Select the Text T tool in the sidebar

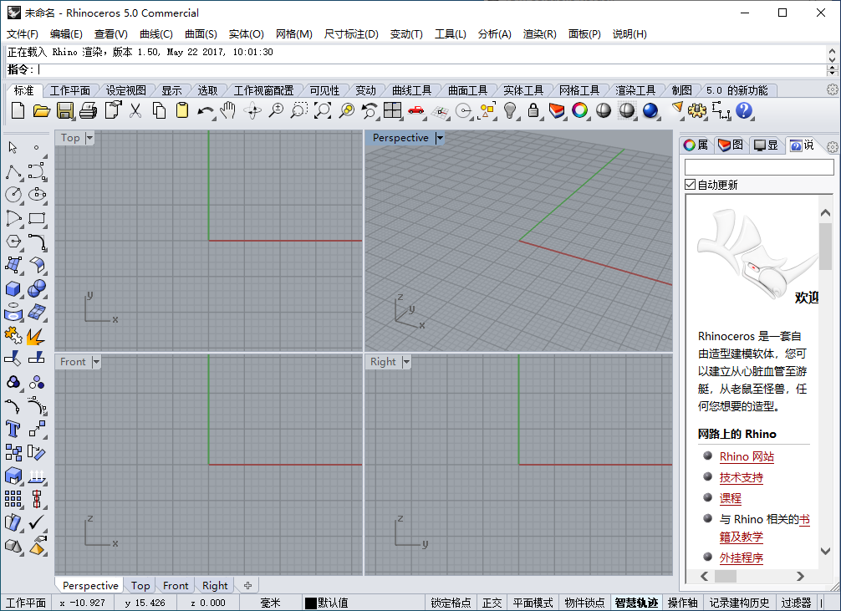click(x=13, y=429)
